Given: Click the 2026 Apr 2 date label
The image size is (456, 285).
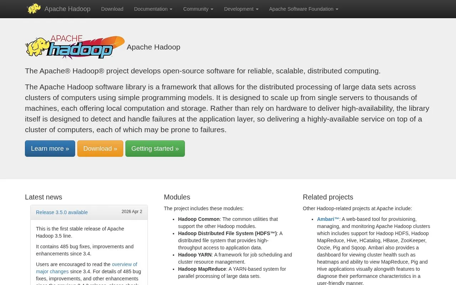Looking at the screenshot, I should point(132,212).
